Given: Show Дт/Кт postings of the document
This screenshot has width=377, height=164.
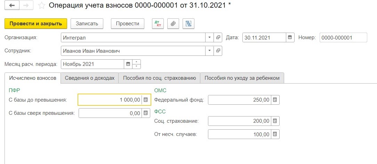Looking at the screenshot, I should [158, 24].
